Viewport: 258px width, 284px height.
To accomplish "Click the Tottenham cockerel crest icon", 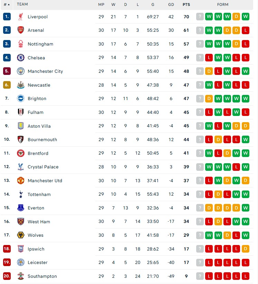I will click(x=21, y=194).
